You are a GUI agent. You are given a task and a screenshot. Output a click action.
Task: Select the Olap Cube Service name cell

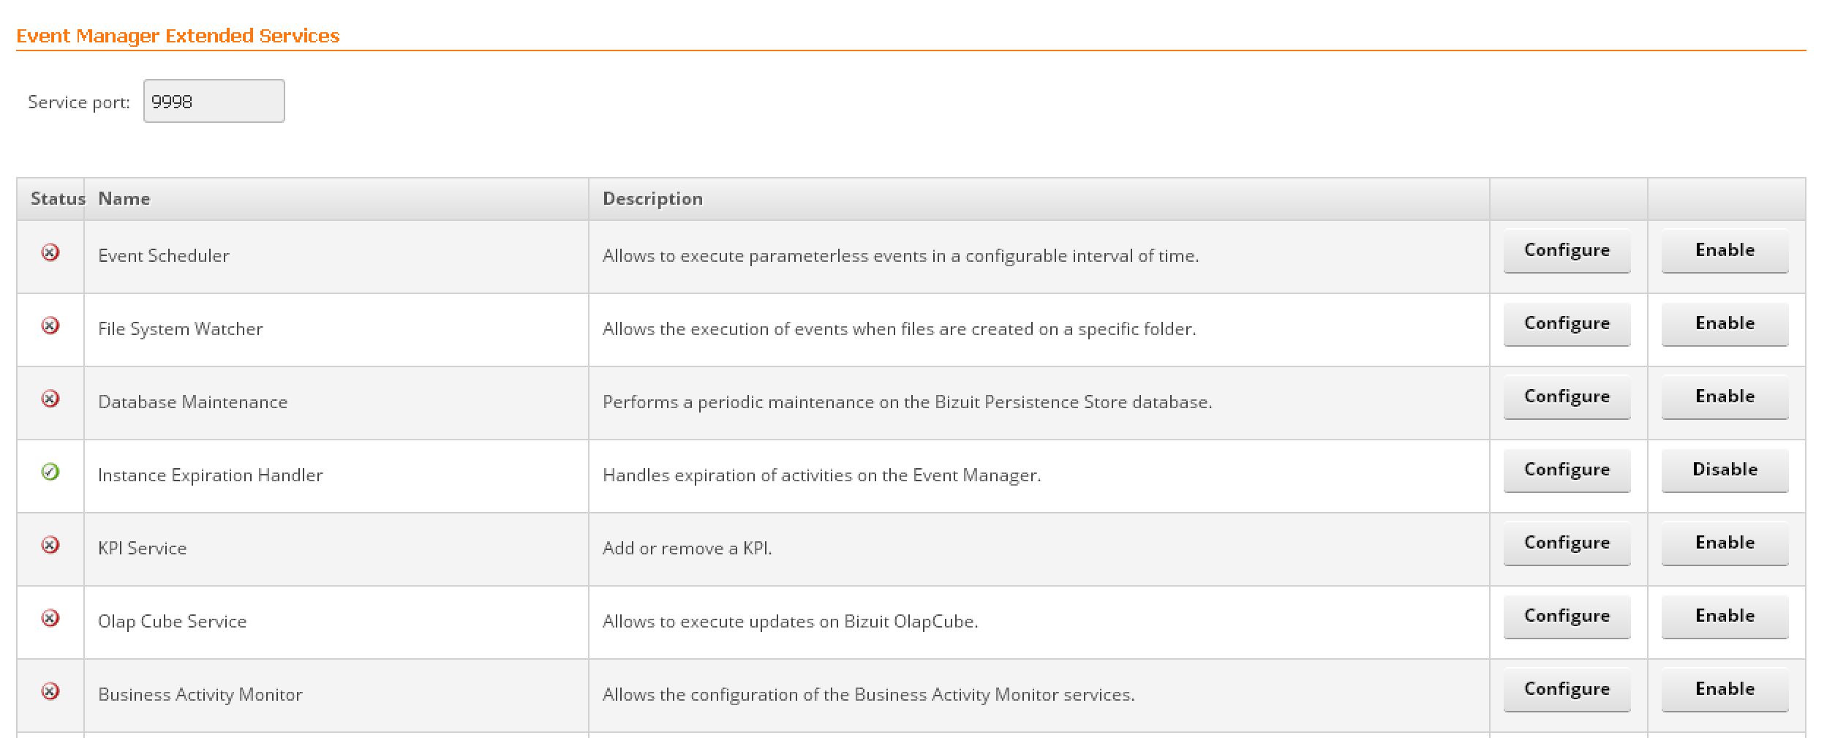pyautogui.click(x=336, y=622)
